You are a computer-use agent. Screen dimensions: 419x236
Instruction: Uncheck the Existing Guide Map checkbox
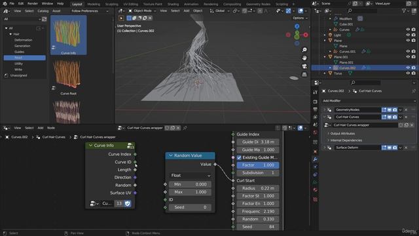(x=239, y=157)
